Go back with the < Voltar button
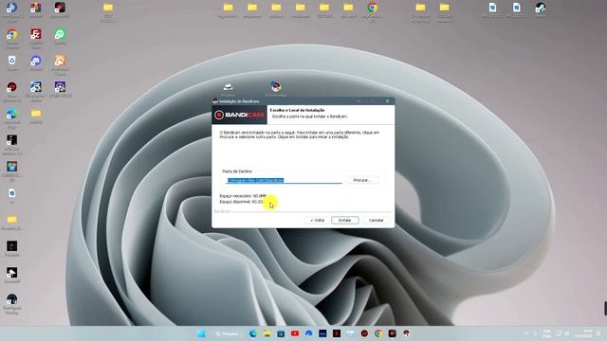607x341 pixels. pos(318,220)
